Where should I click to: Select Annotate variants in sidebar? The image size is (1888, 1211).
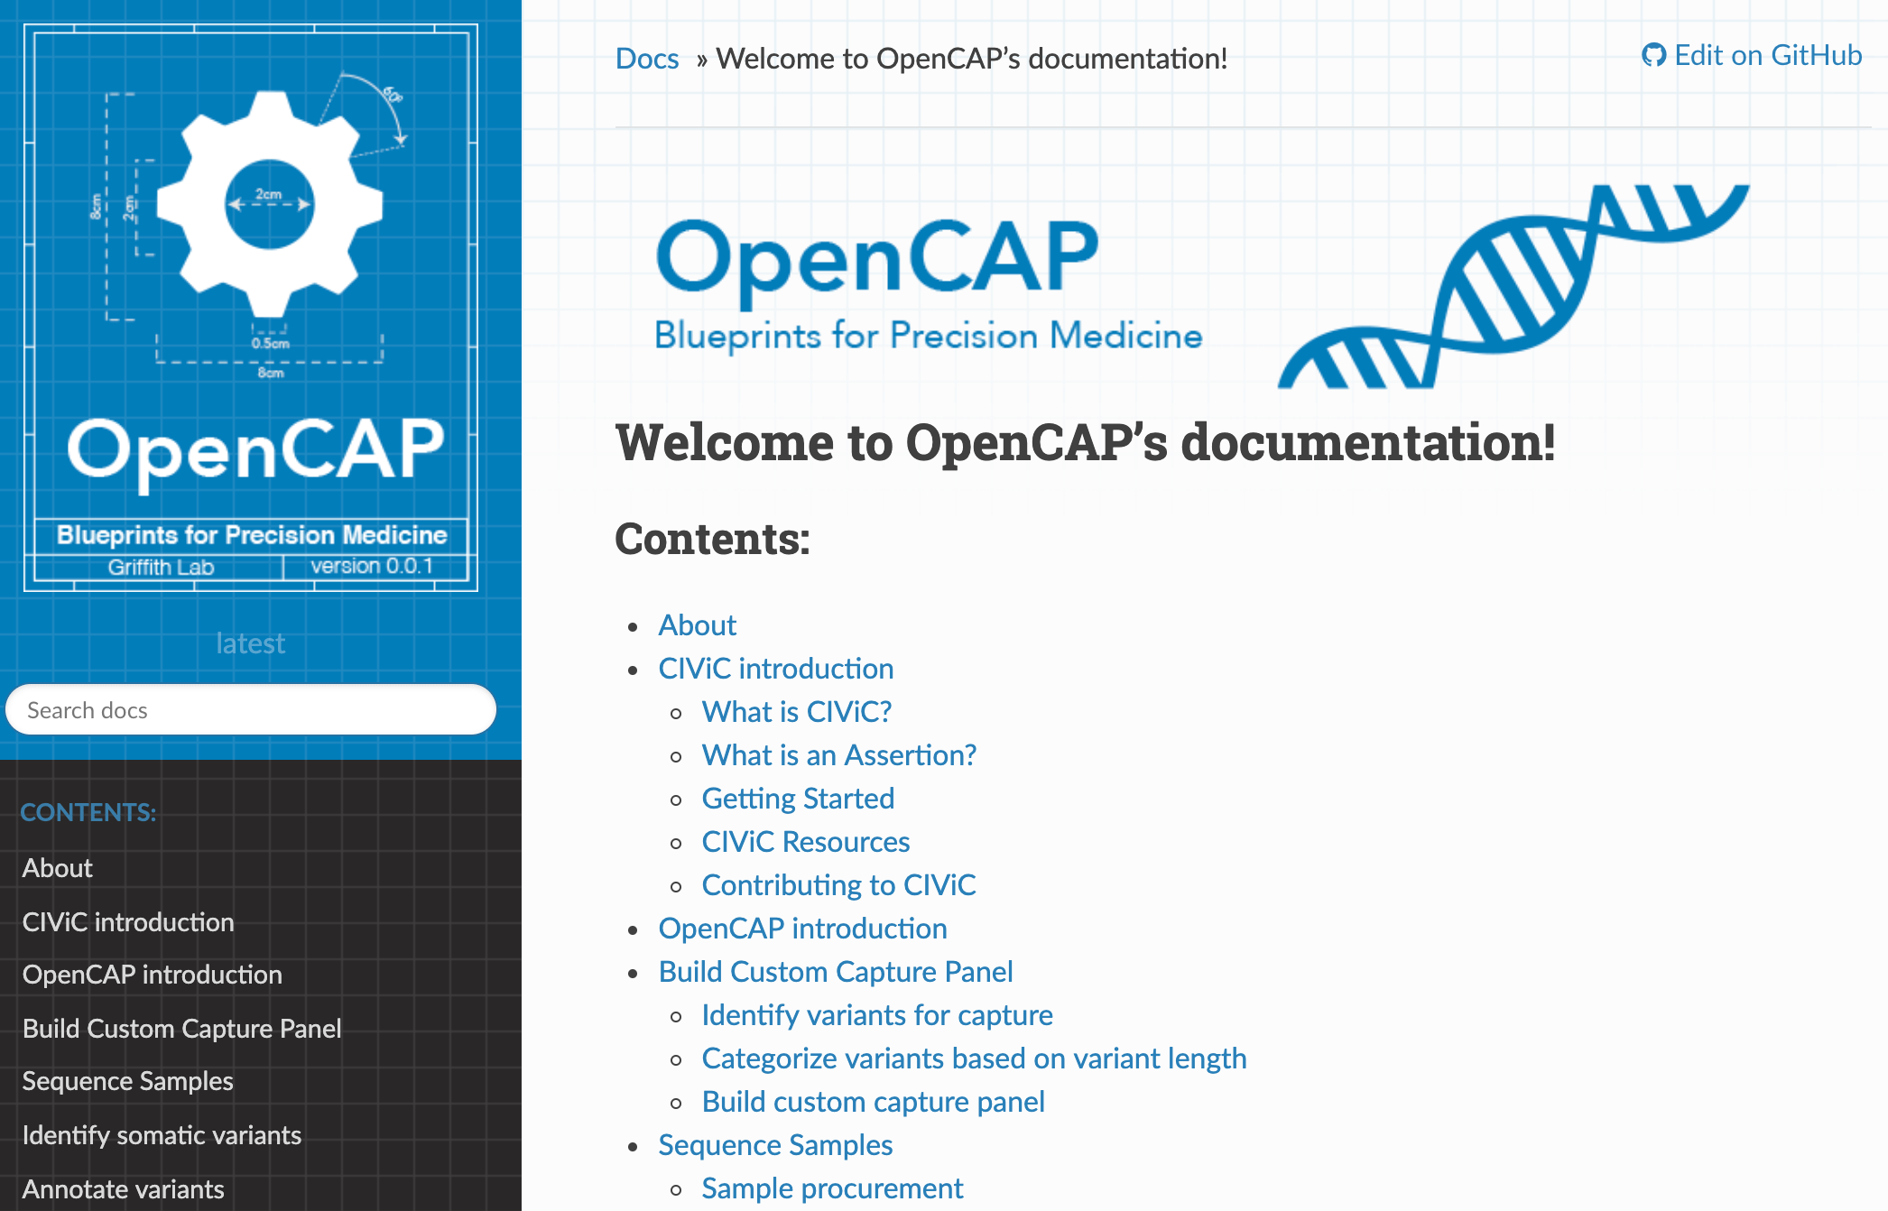(x=124, y=1189)
